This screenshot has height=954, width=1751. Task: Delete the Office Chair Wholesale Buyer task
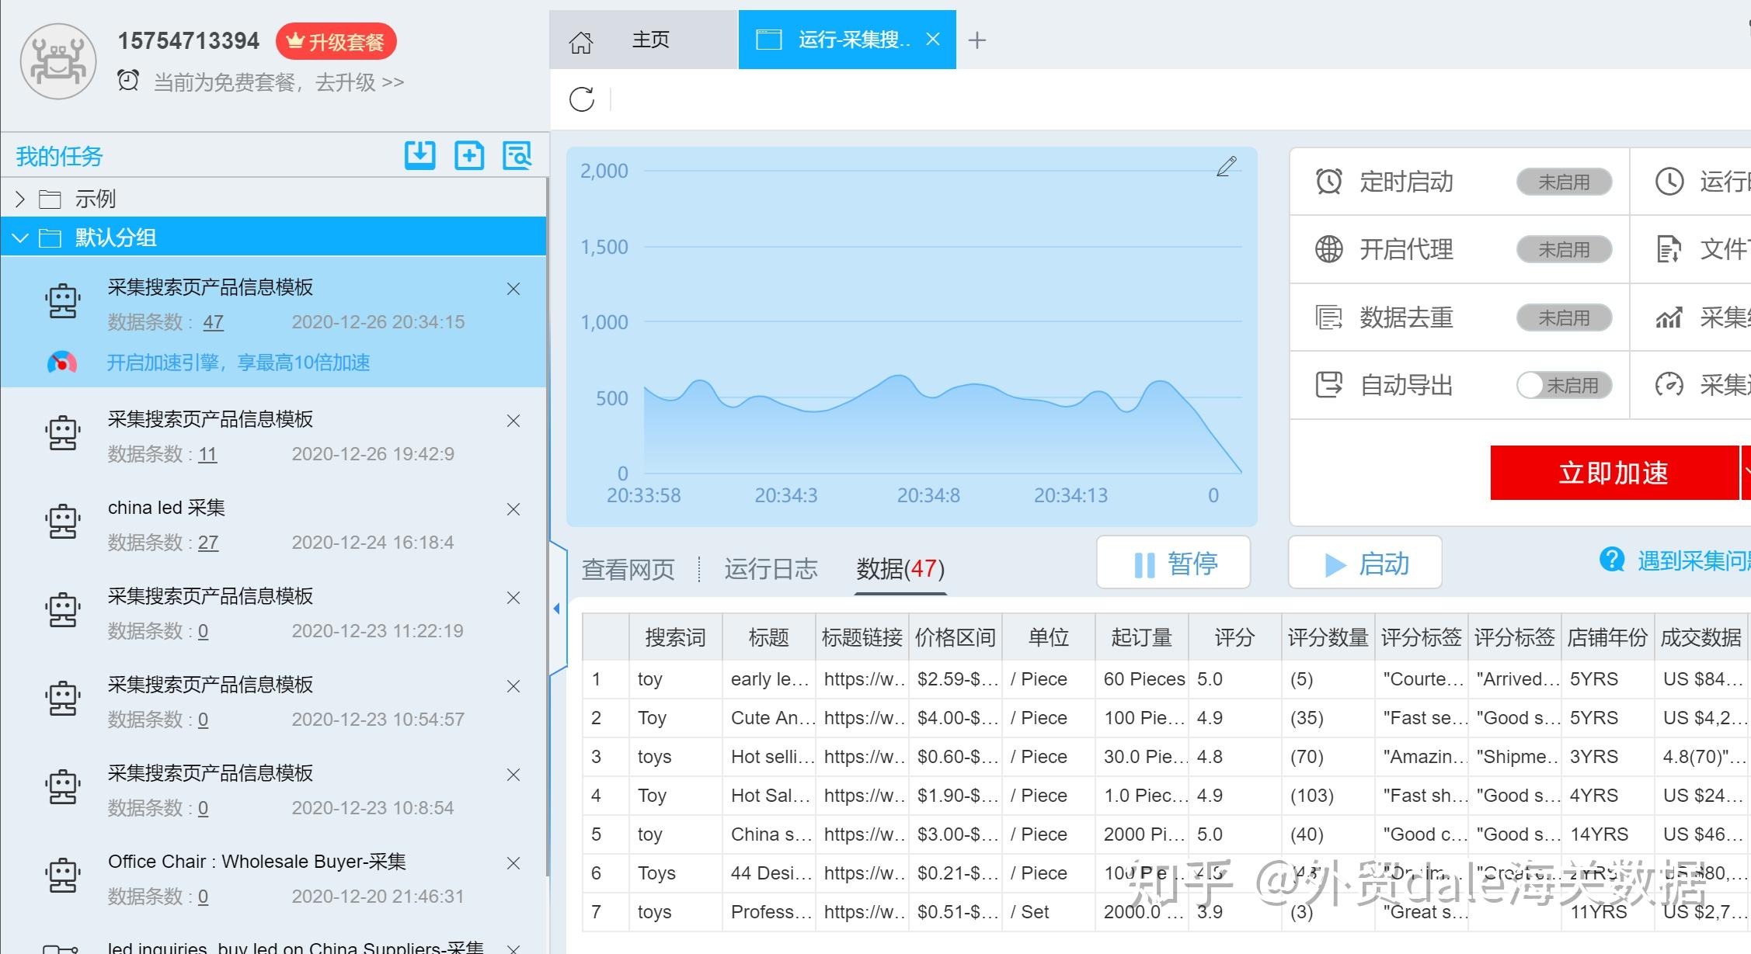point(513,863)
